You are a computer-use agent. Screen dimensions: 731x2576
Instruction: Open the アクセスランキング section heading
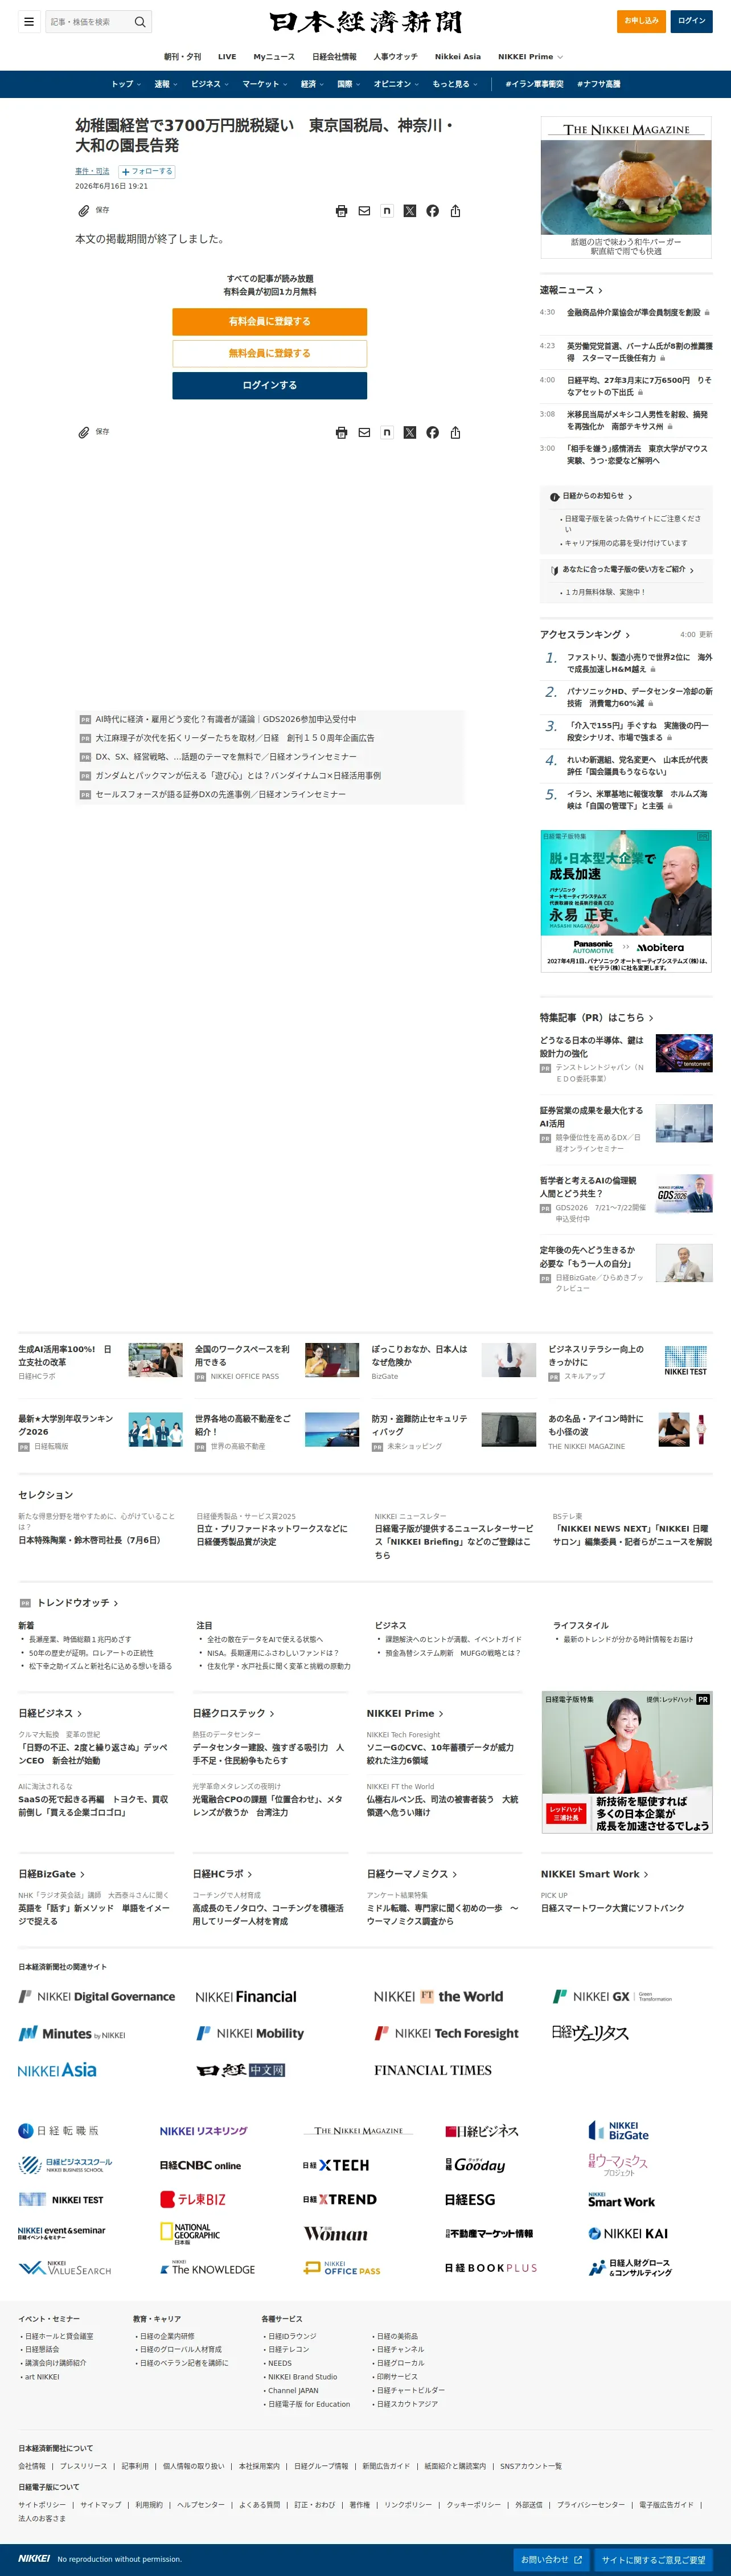tap(585, 635)
